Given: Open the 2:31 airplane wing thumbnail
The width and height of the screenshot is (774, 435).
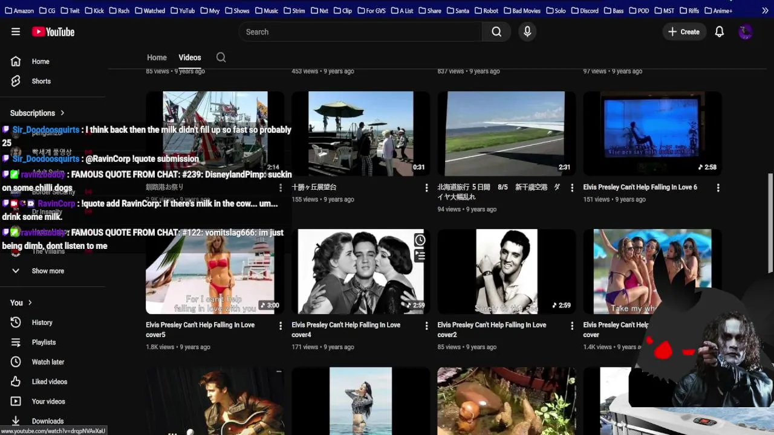Looking at the screenshot, I should [507, 134].
